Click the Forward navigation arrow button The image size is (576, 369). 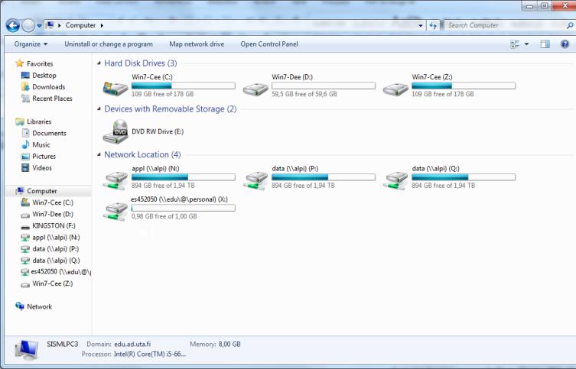point(28,25)
